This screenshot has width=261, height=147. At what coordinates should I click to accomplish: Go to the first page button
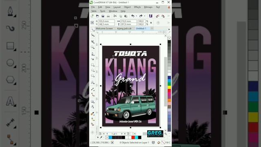click(104, 134)
